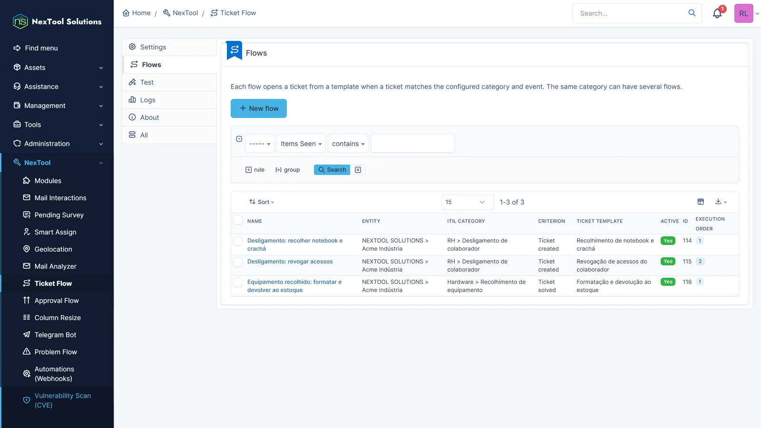Open the contains operator dropdown
This screenshot has width=761, height=428.
(x=348, y=144)
